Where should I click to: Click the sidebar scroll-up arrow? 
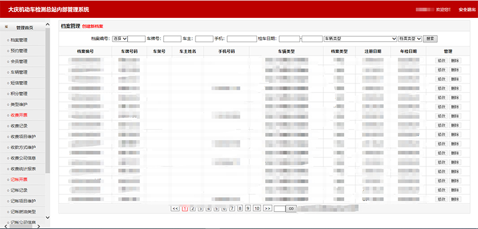(48, 24)
